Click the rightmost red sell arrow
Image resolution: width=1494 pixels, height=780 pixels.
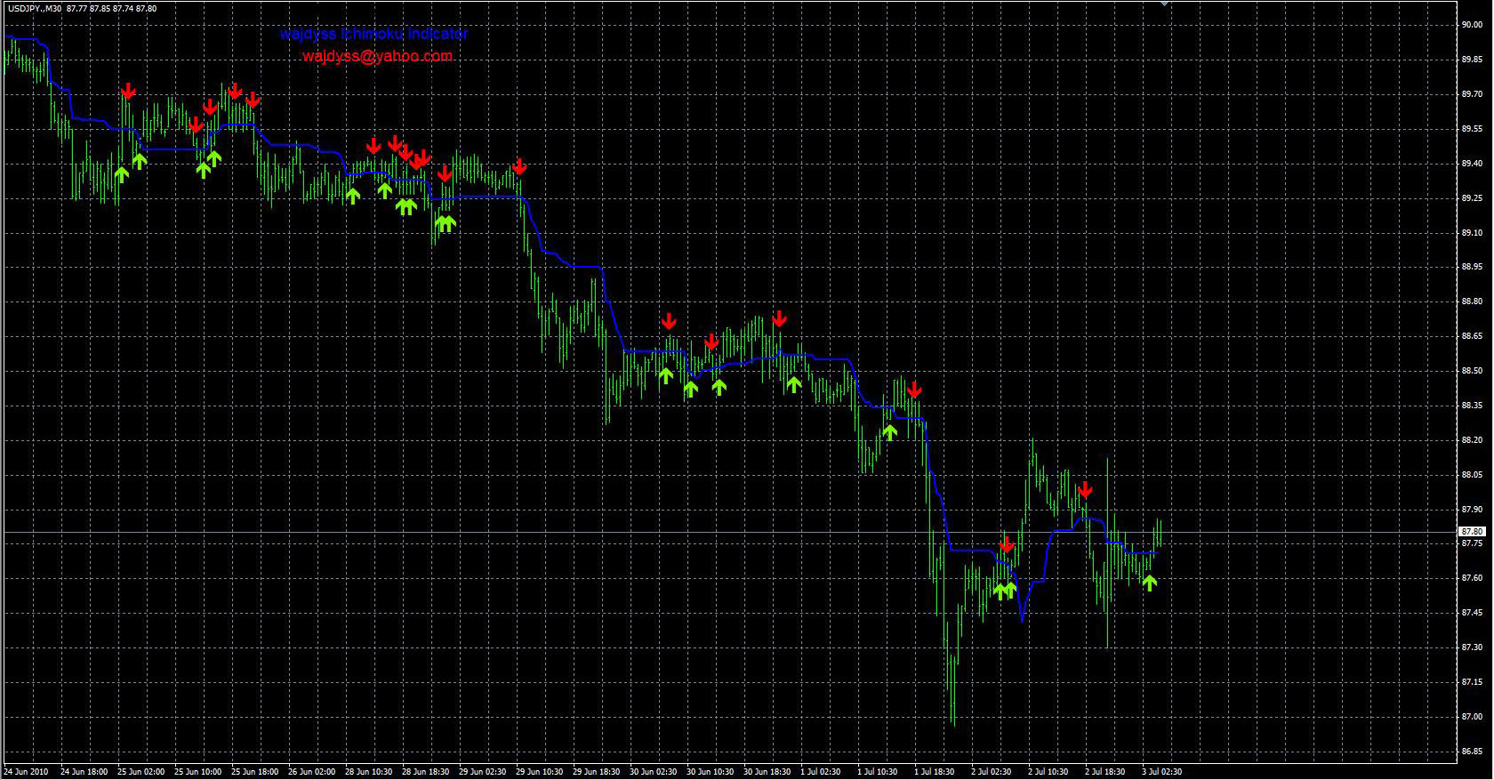(x=1084, y=489)
